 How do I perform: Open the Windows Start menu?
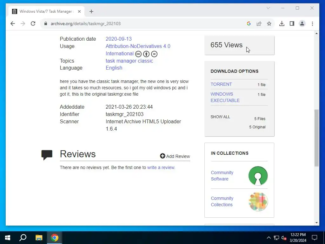click(8, 238)
